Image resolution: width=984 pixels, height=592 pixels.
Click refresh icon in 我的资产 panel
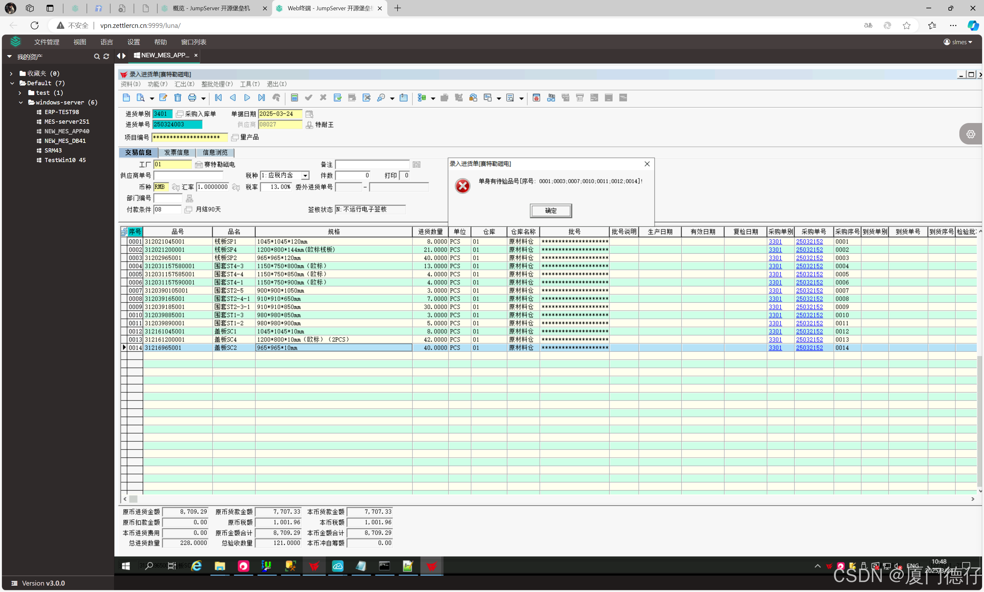106,57
